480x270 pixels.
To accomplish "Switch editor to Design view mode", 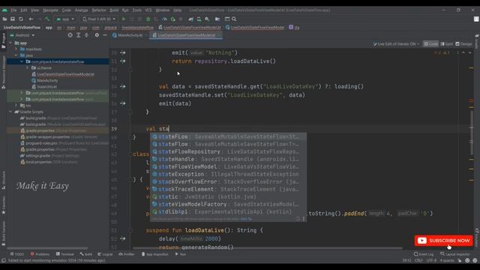I will (x=463, y=44).
